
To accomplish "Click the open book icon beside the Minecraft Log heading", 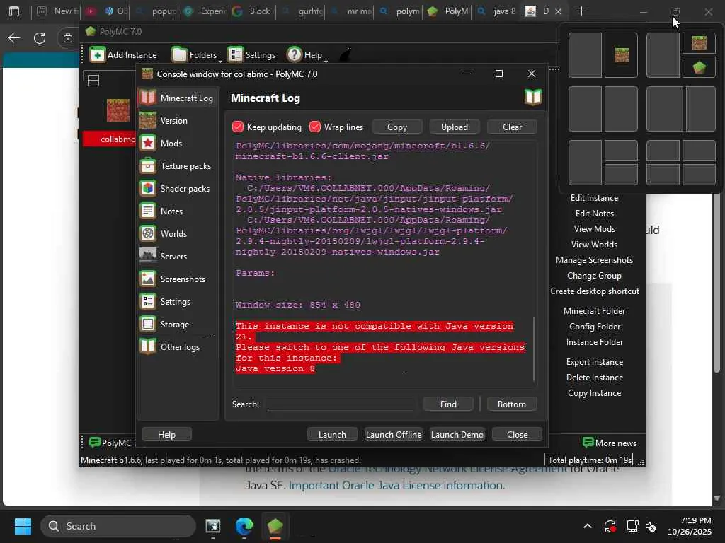I will pyautogui.click(x=532, y=98).
